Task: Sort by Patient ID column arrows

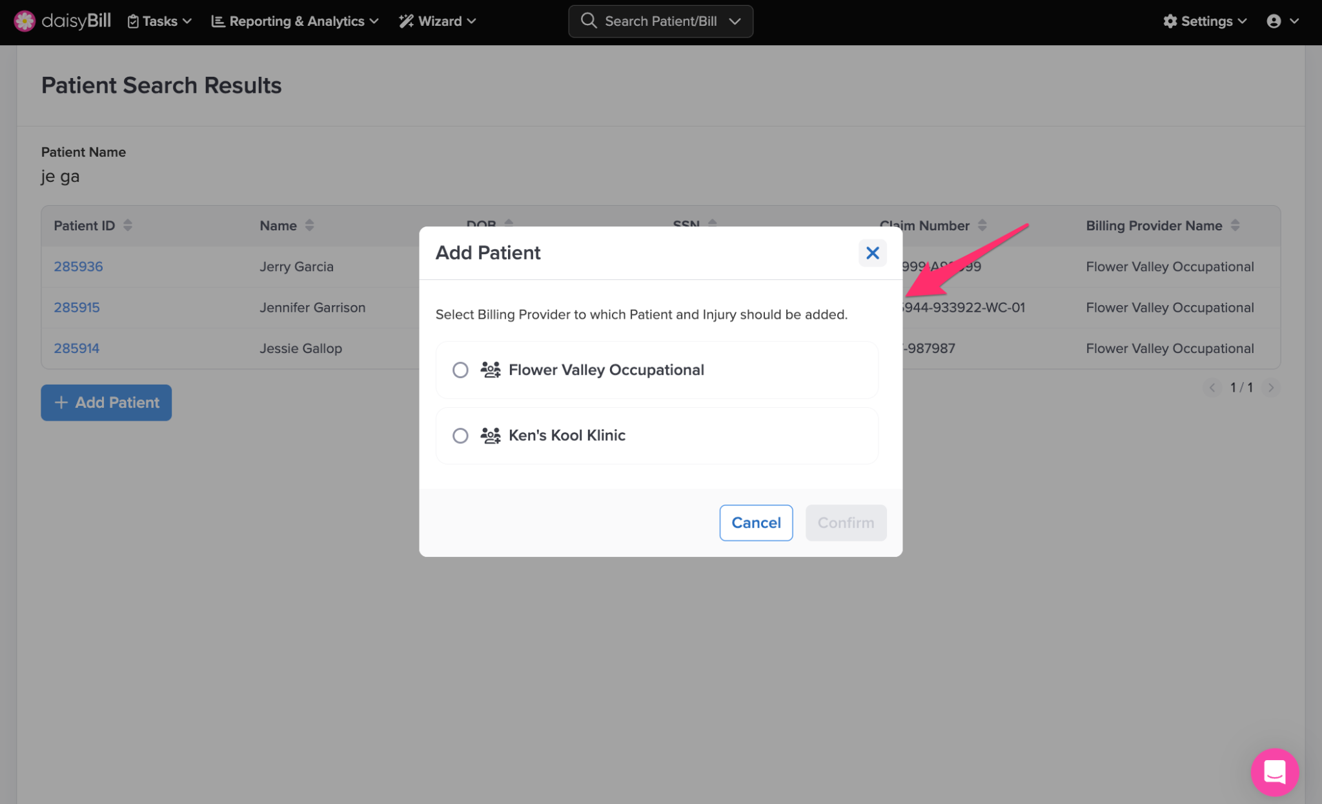Action: click(x=128, y=225)
